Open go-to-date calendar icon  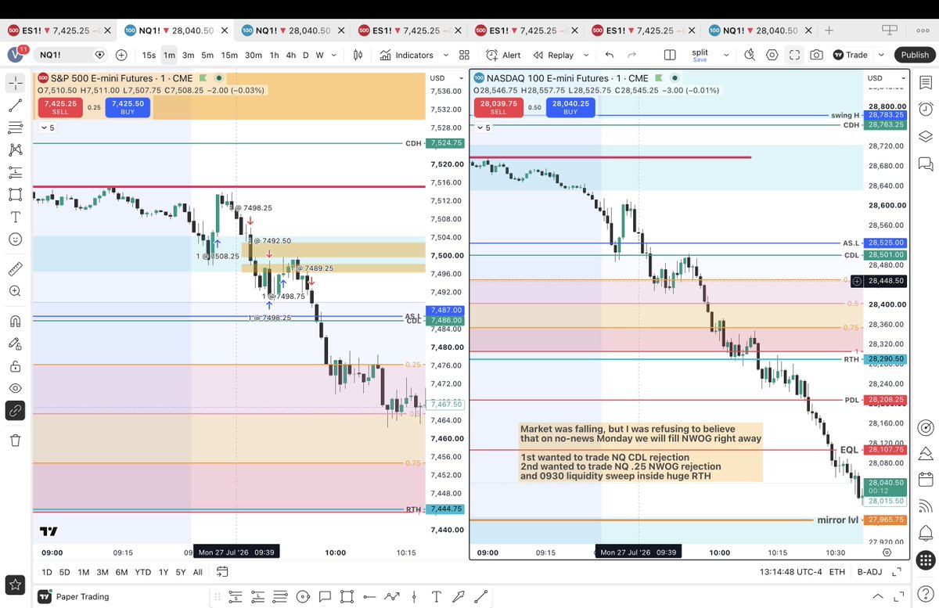222,572
